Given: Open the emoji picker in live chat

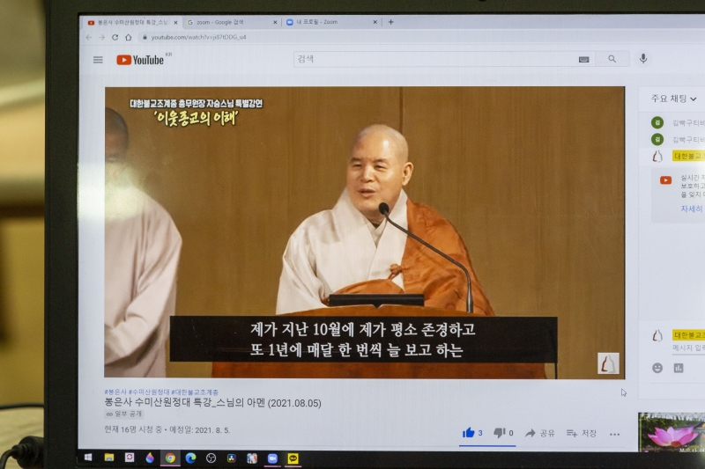Looking at the screenshot, I should [x=657, y=368].
